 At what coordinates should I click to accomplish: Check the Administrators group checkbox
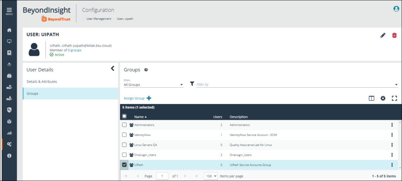(124, 125)
